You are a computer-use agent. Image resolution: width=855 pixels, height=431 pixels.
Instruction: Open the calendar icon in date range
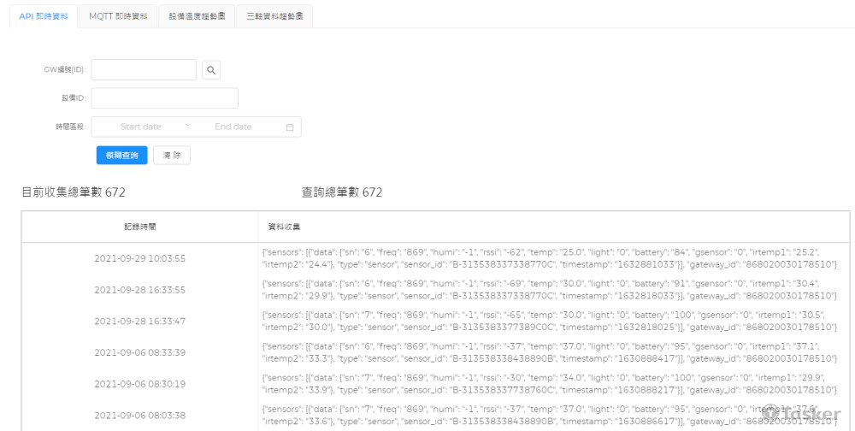tap(289, 127)
